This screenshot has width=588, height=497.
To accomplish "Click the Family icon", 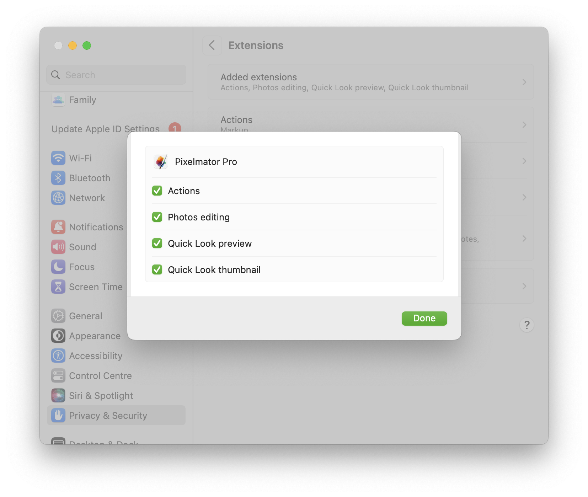I will 58,100.
